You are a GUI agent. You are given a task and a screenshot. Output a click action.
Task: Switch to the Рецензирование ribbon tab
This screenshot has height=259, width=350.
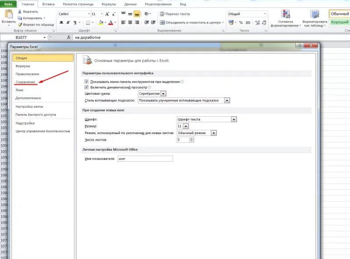click(x=158, y=4)
